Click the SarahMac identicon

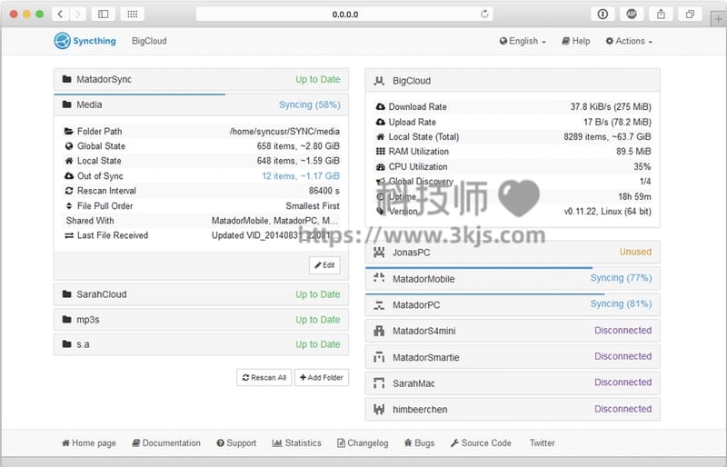coord(379,383)
